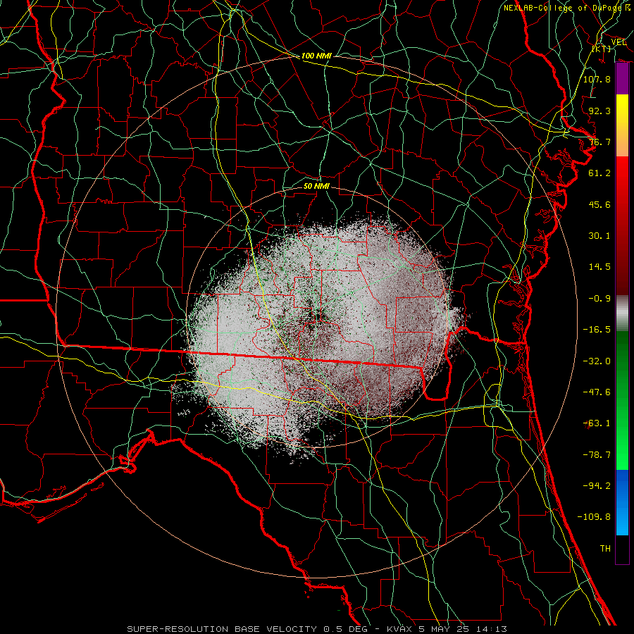Click the 100 NMI range ring label
The height and width of the screenshot is (634, 634).
(x=316, y=56)
